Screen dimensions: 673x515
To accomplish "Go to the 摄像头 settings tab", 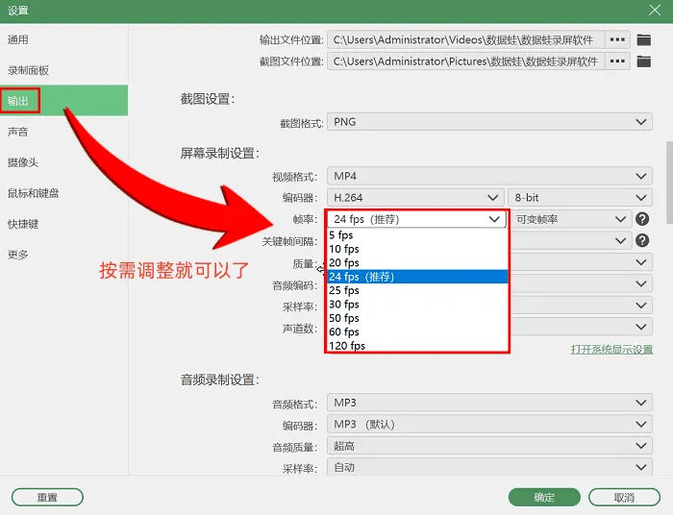I will click(x=64, y=162).
